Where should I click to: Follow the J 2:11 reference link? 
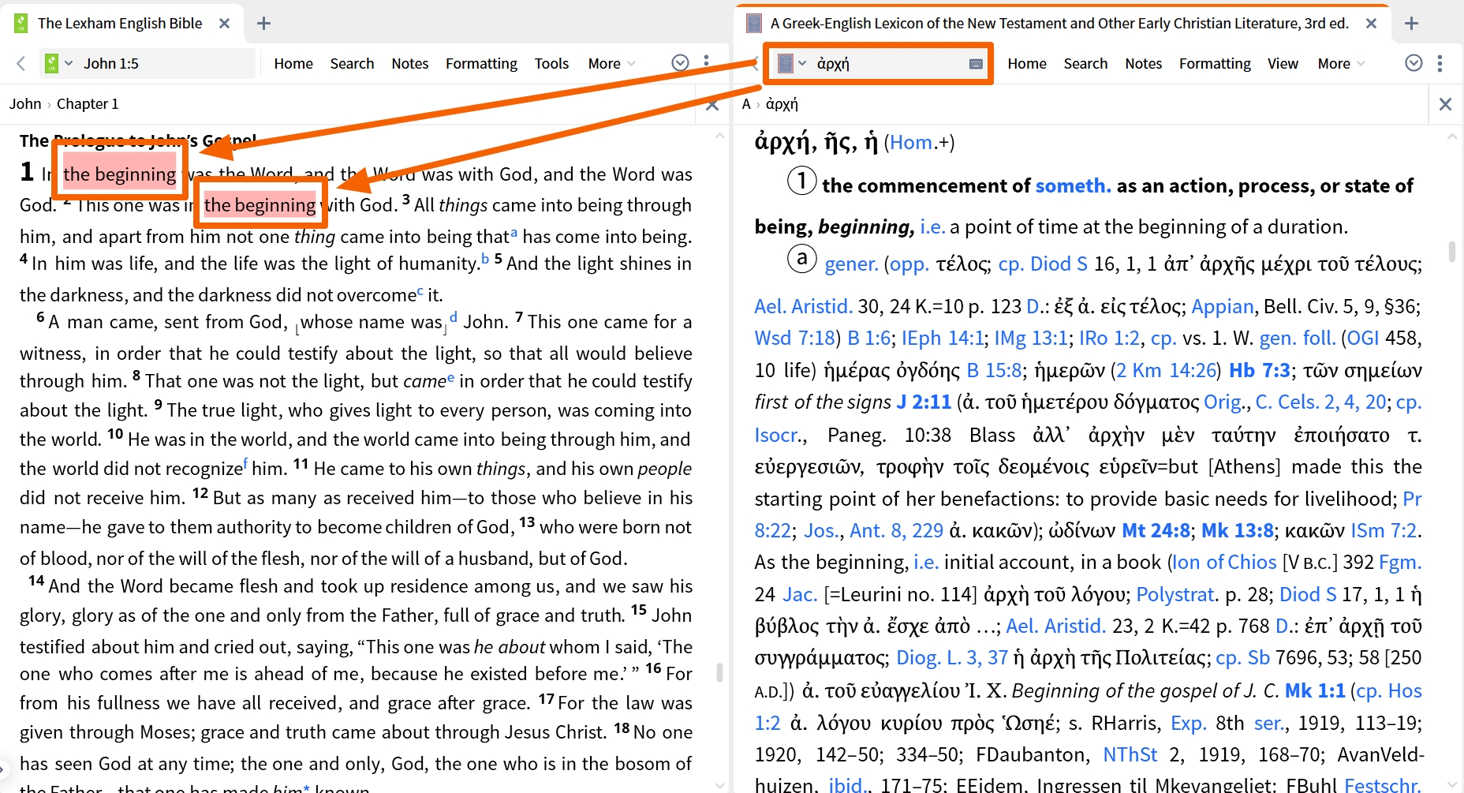point(924,402)
